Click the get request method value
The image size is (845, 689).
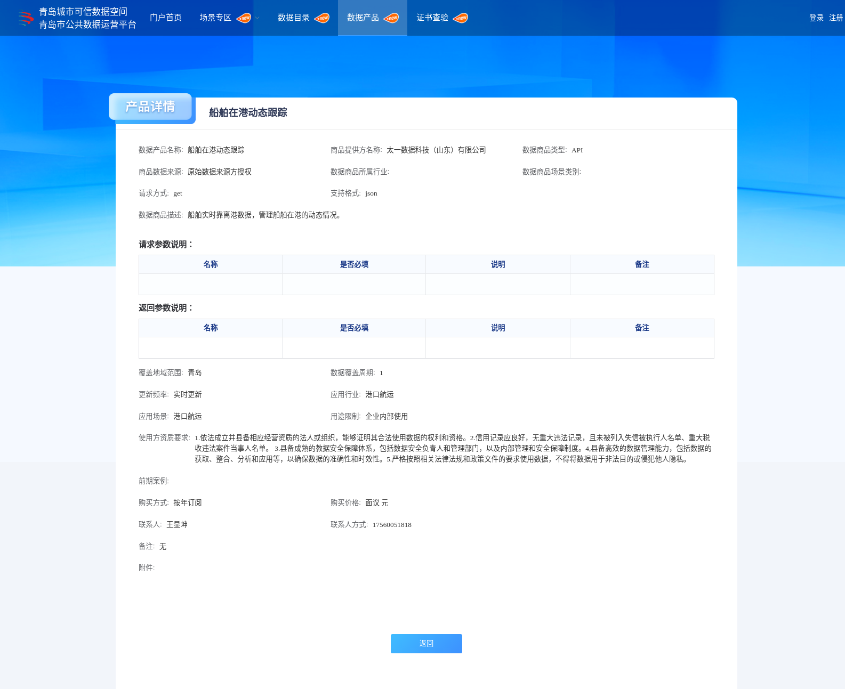tap(178, 193)
